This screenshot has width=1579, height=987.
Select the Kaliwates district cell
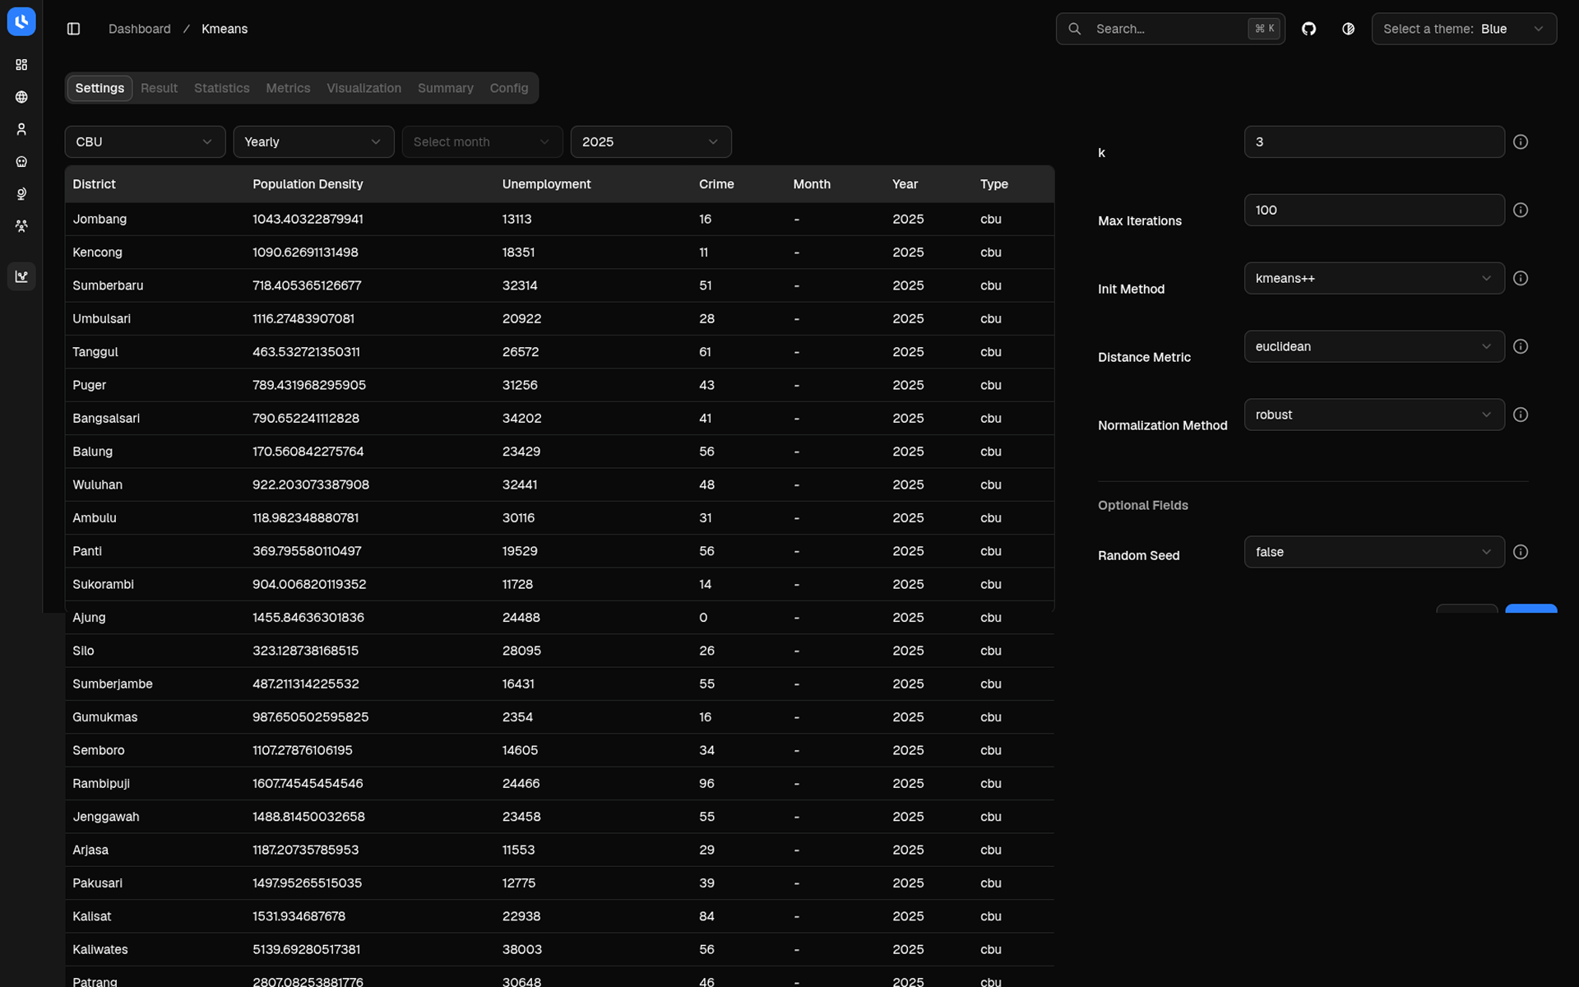100,950
